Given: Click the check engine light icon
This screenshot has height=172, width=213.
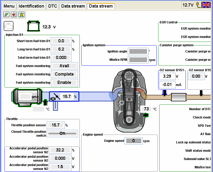Looking at the screenshot, I should [x=9, y=26].
